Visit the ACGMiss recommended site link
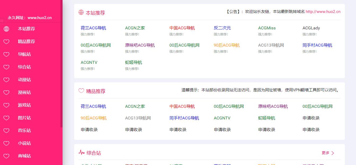 [267, 28]
